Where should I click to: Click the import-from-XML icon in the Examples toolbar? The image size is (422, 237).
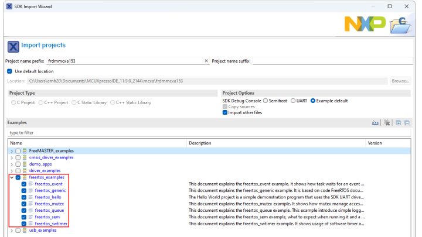tap(375, 123)
